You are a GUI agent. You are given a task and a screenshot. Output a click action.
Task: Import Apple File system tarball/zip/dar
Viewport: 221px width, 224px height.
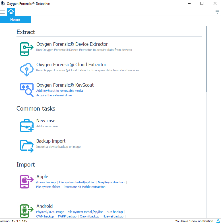click(77, 182)
